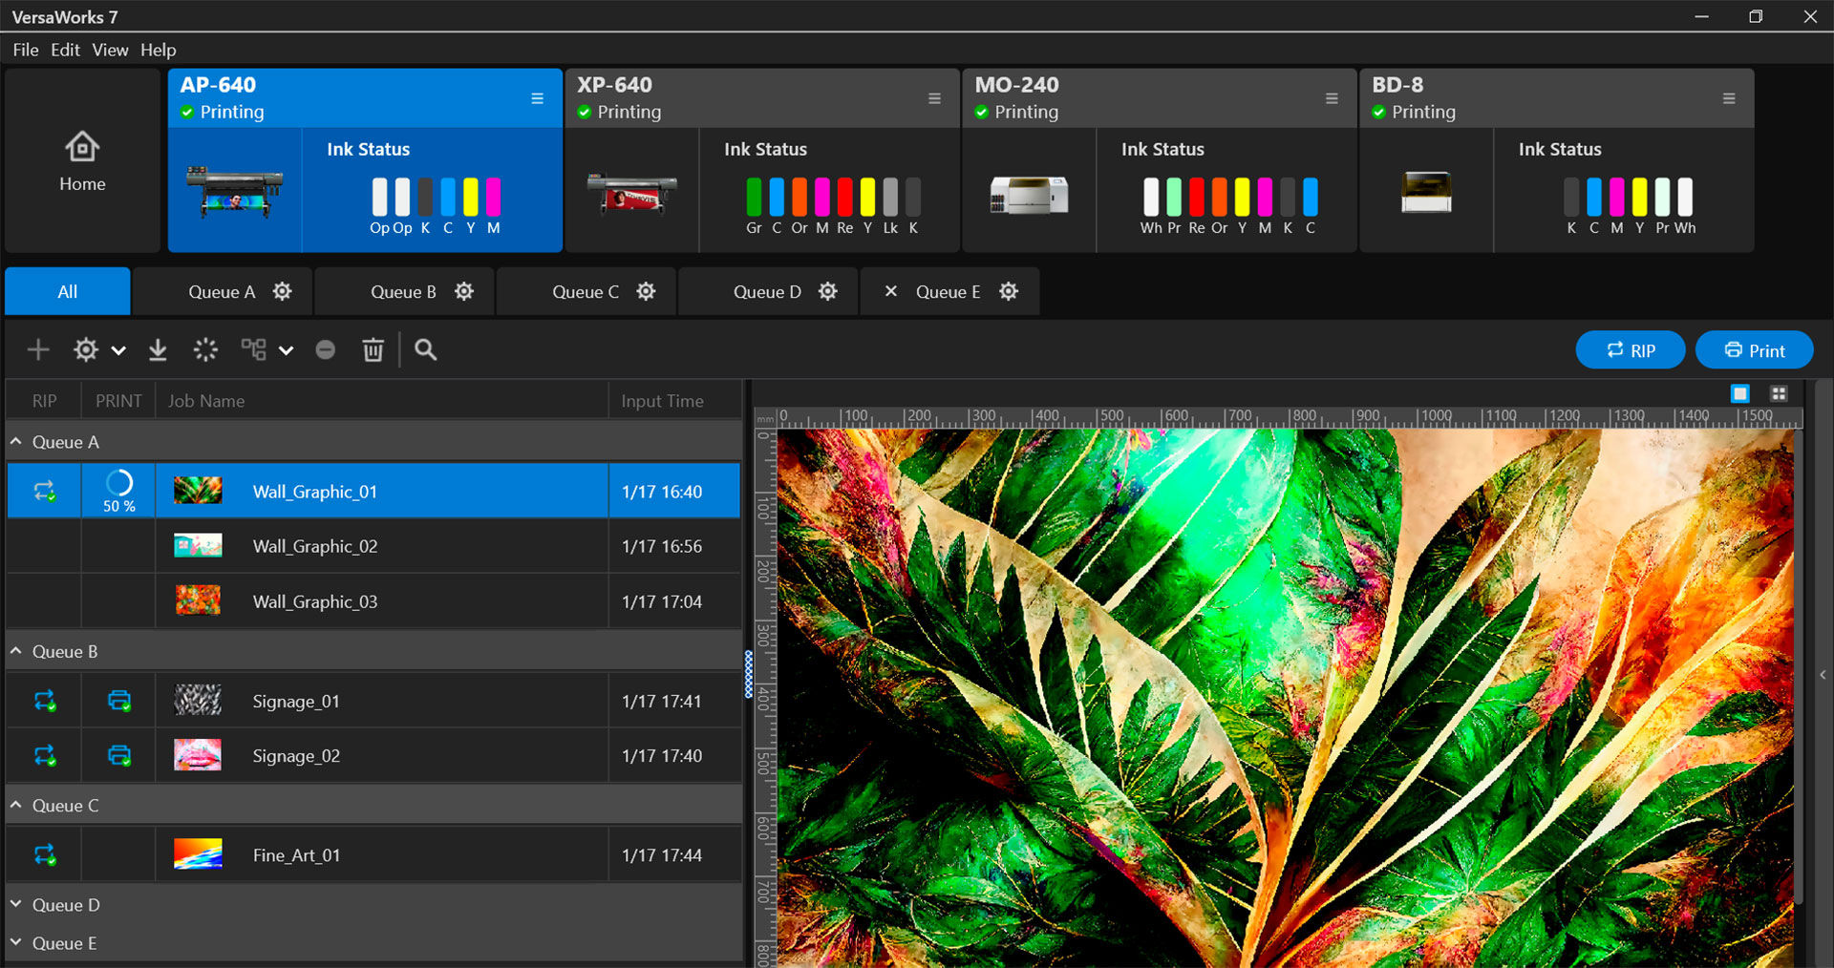Open the job settings gear dropdown arrow
Image resolution: width=1834 pixels, height=968 pixels.
118,351
